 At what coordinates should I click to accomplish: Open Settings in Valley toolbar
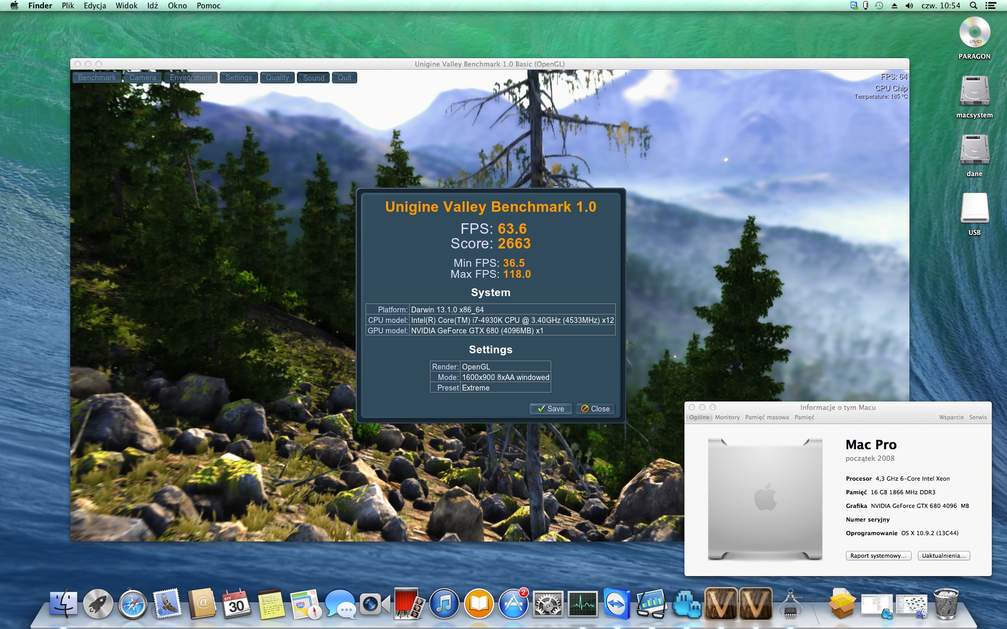pos(239,78)
